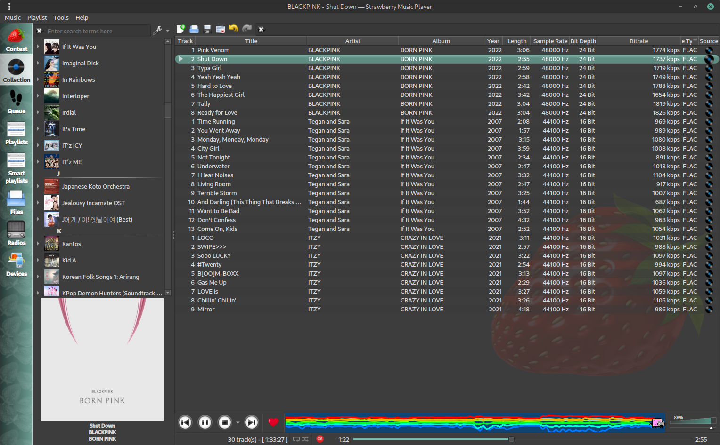Clear the current playlist
This screenshot has height=445, width=720.
point(220,29)
